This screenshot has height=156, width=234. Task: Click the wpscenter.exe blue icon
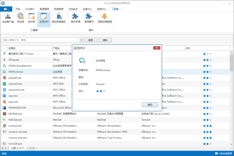tap(4, 90)
